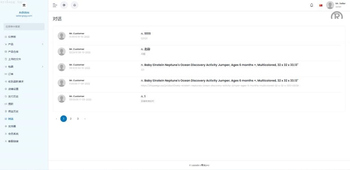Open 支持票 support tickets menu
The height and width of the screenshot is (170, 350).
[12, 126]
